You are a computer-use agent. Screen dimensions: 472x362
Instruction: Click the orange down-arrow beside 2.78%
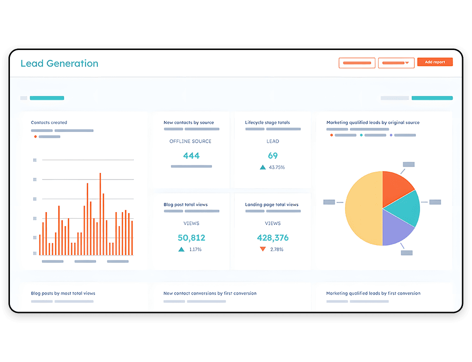[x=263, y=249]
